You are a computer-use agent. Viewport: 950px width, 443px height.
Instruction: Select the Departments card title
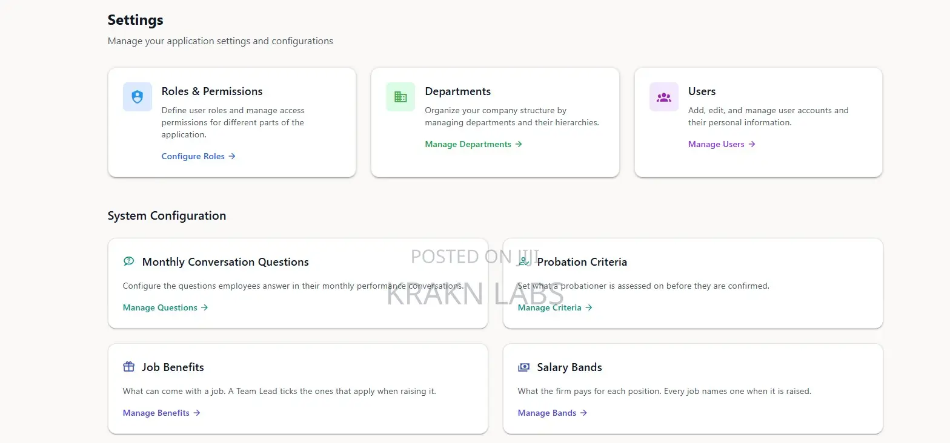[458, 91]
